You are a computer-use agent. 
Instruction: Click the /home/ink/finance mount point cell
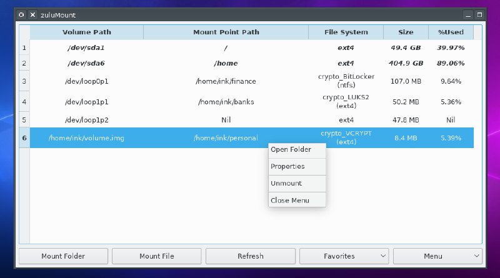(226, 81)
